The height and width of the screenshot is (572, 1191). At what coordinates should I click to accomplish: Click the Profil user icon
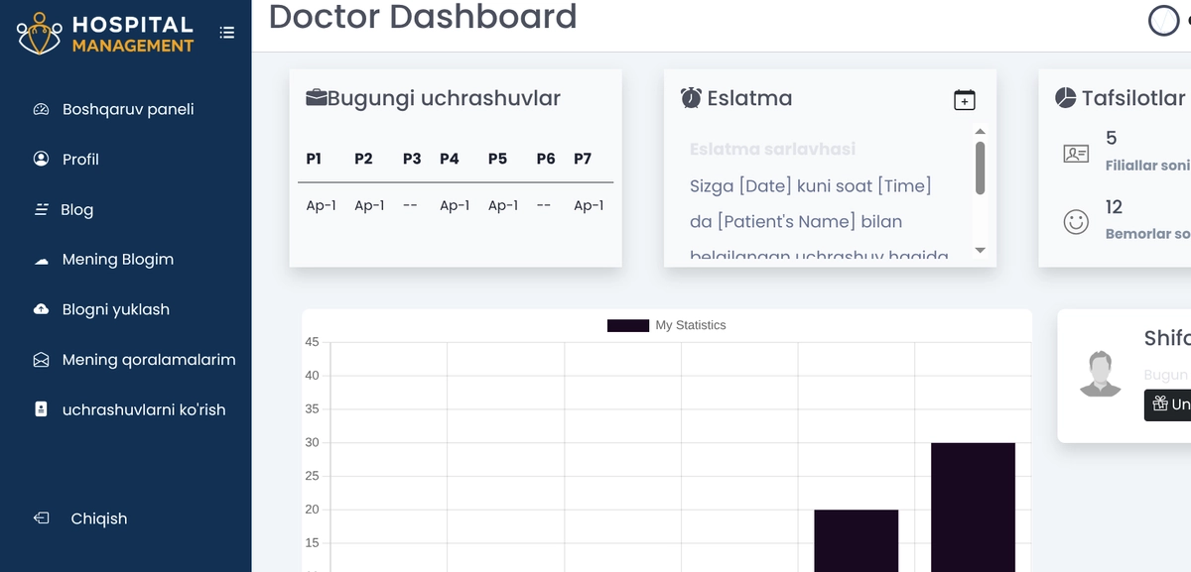pos(42,159)
